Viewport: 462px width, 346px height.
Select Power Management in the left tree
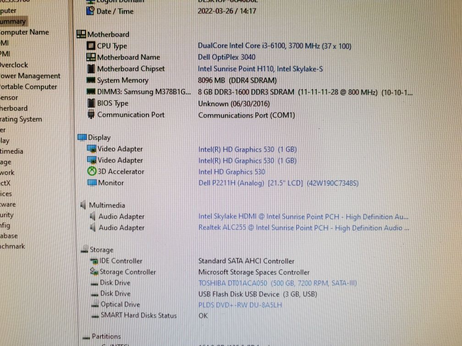[30, 76]
